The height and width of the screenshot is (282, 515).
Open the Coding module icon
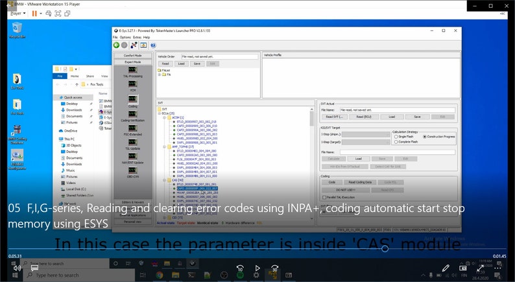(x=133, y=99)
